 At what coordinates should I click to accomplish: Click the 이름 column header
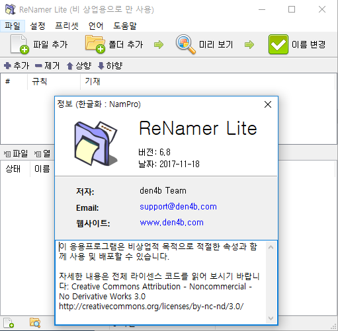pos(42,169)
